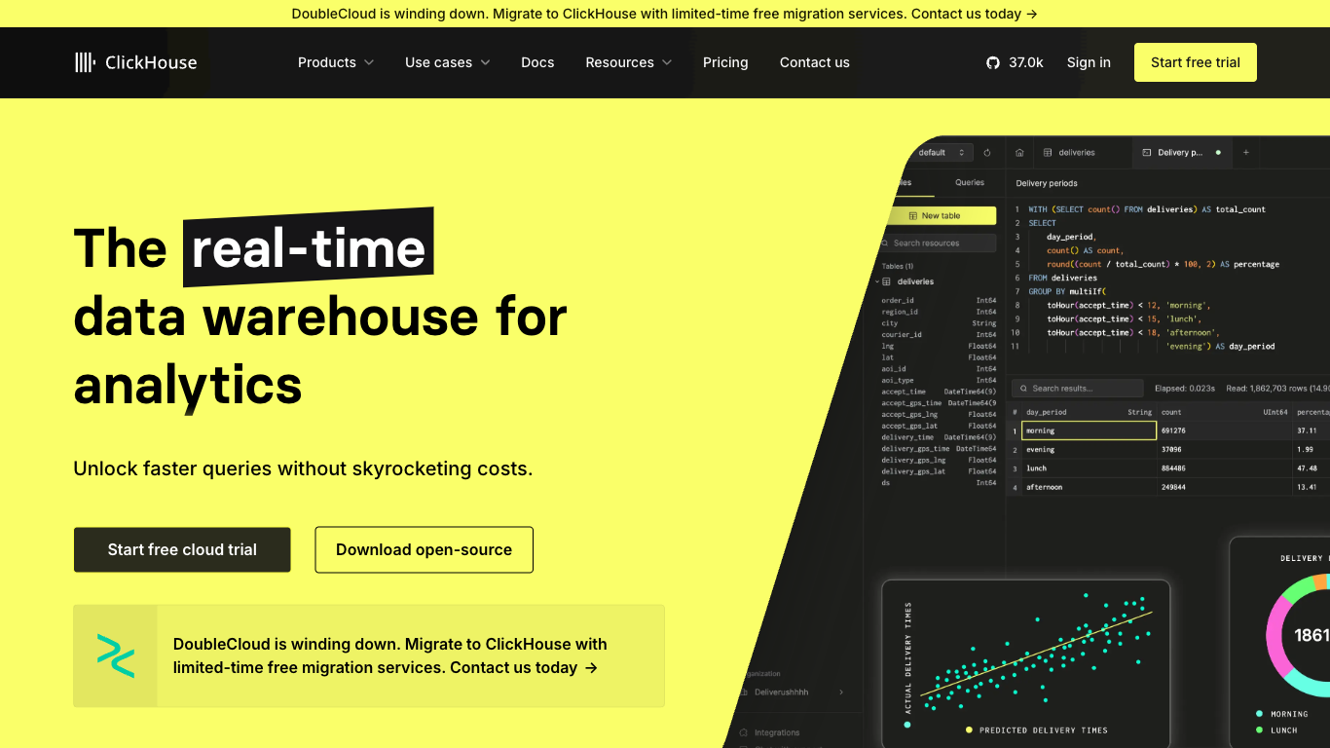Focus the Search resources field

937,243
